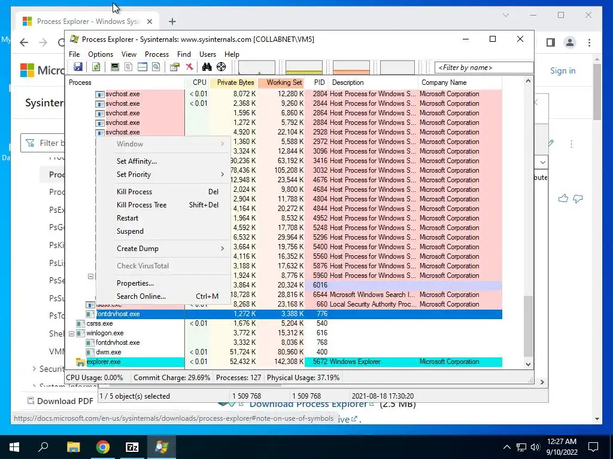Screen dimensions: 613x459
Task: Click the Filter by name input field
Action: 484,68
